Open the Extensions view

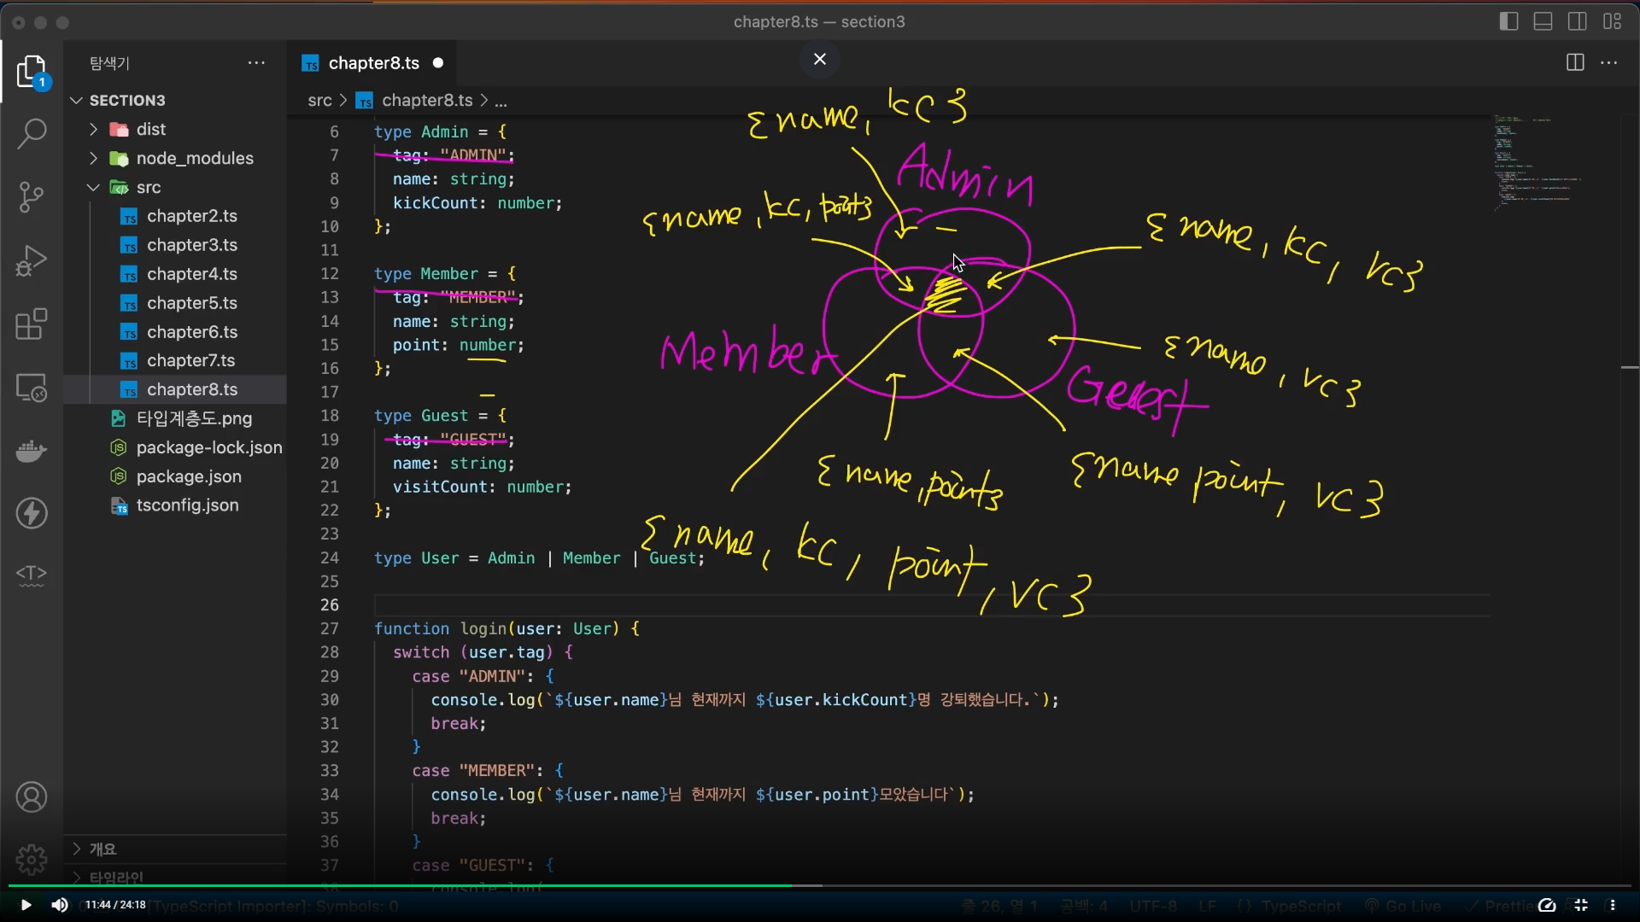[32, 324]
